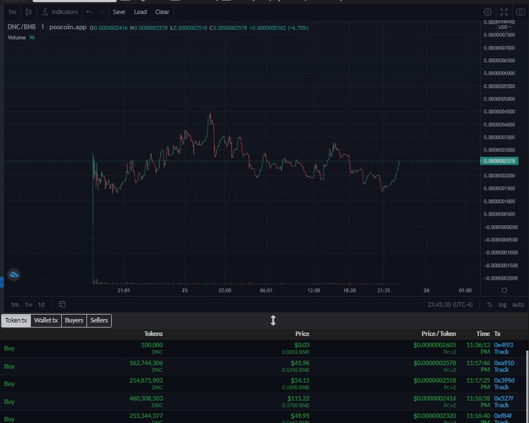Open the Indicators menu
The image size is (529, 423).
click(60, 12)
